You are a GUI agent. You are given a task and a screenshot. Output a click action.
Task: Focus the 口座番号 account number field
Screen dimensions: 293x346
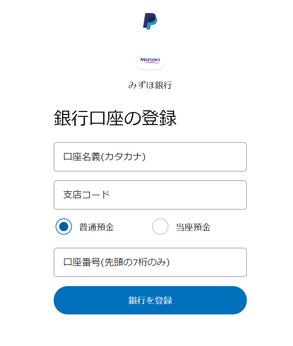150,262
